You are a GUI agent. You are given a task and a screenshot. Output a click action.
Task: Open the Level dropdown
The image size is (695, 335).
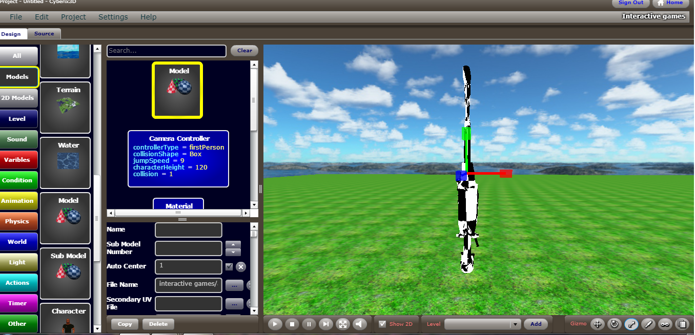click(x=516, y=324)
